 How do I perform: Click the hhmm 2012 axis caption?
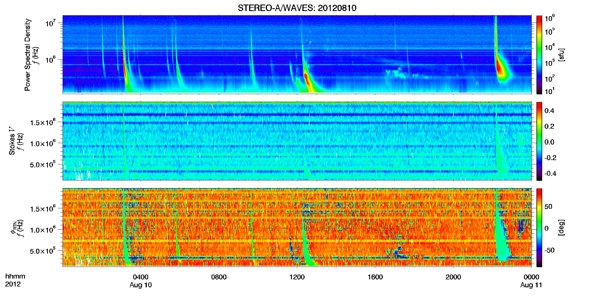click(15, 280)
